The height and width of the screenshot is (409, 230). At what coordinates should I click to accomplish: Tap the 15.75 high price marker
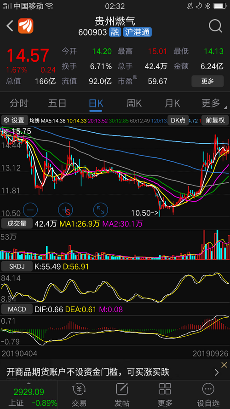pyautogui.click(x=17, y=131)
